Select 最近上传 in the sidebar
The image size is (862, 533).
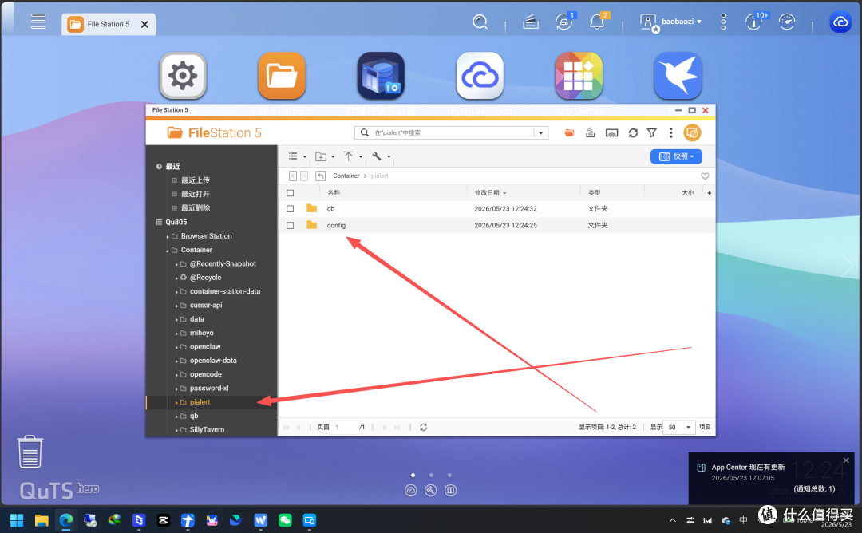196,180
